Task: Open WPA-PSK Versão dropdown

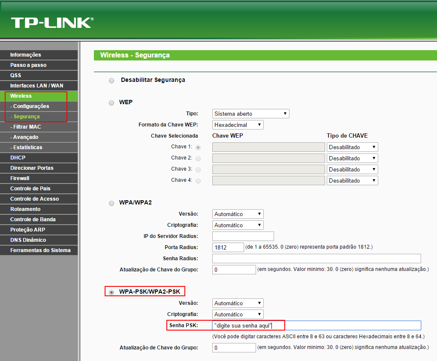Action: click(x=238, y=303)
